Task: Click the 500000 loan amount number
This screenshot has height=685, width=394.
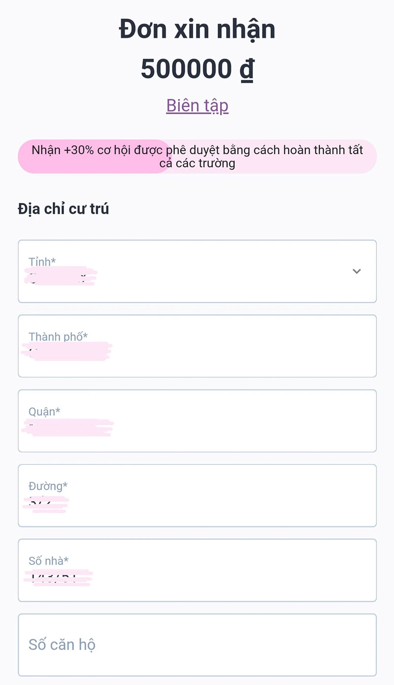Action: 186,68
